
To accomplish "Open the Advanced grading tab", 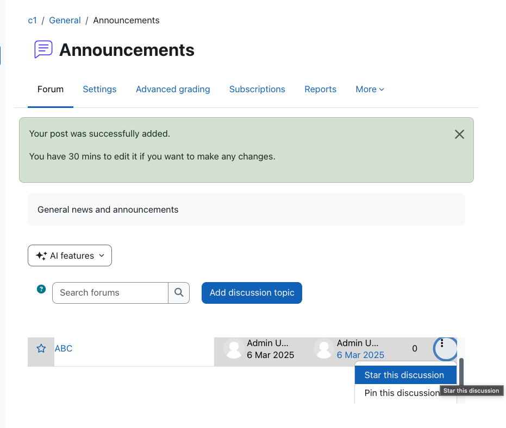I will 173,89.
